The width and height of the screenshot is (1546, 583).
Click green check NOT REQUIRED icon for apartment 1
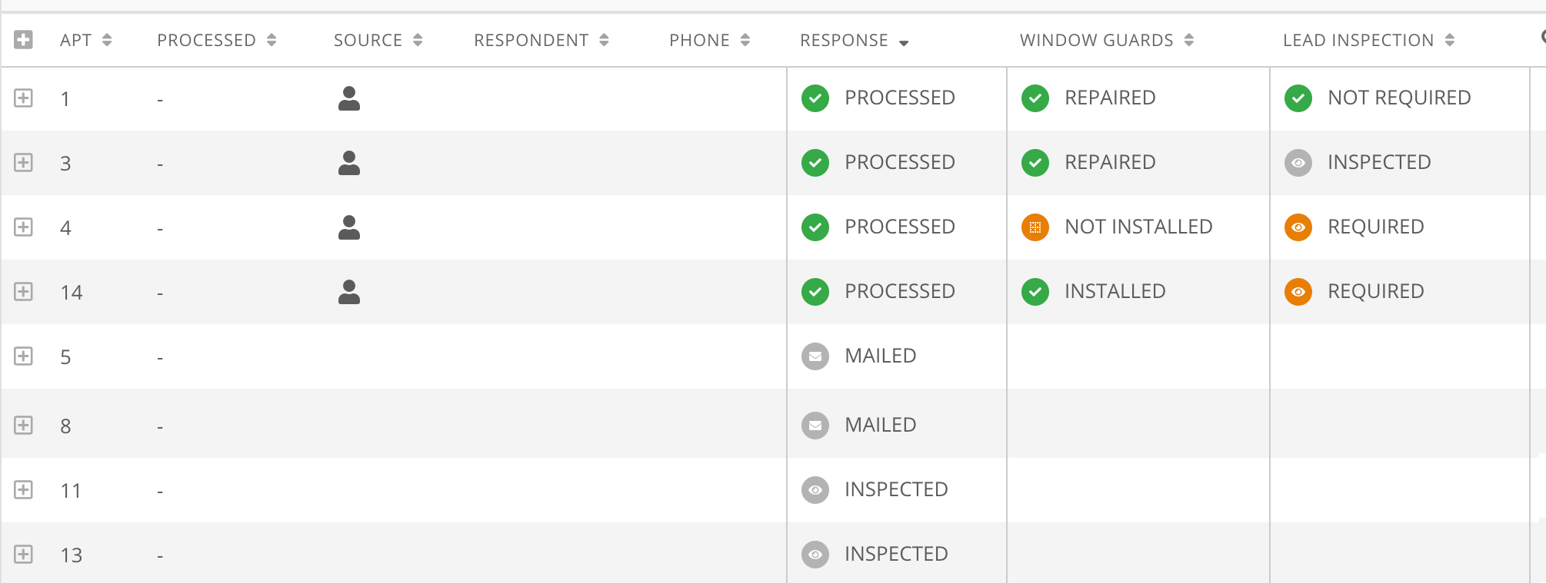point(1298,98)
